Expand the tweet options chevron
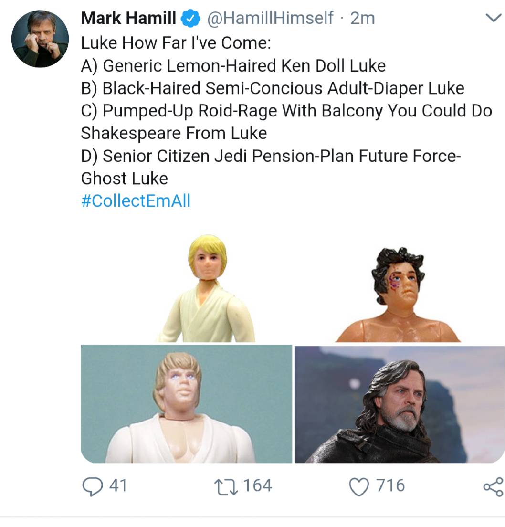 click(x=492, y=19)
